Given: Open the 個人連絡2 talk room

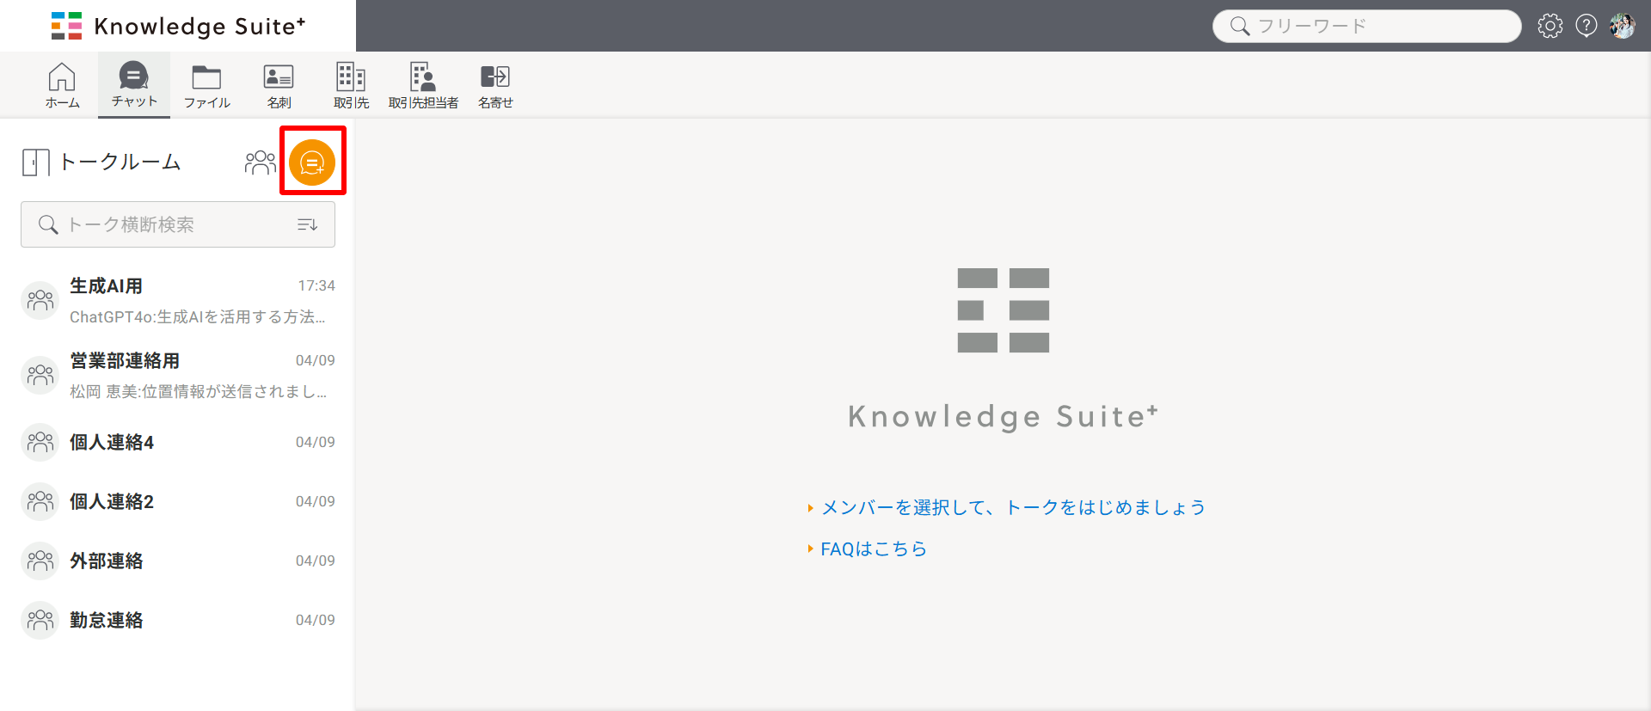Looking at the screenshot, I should [178, 501].
